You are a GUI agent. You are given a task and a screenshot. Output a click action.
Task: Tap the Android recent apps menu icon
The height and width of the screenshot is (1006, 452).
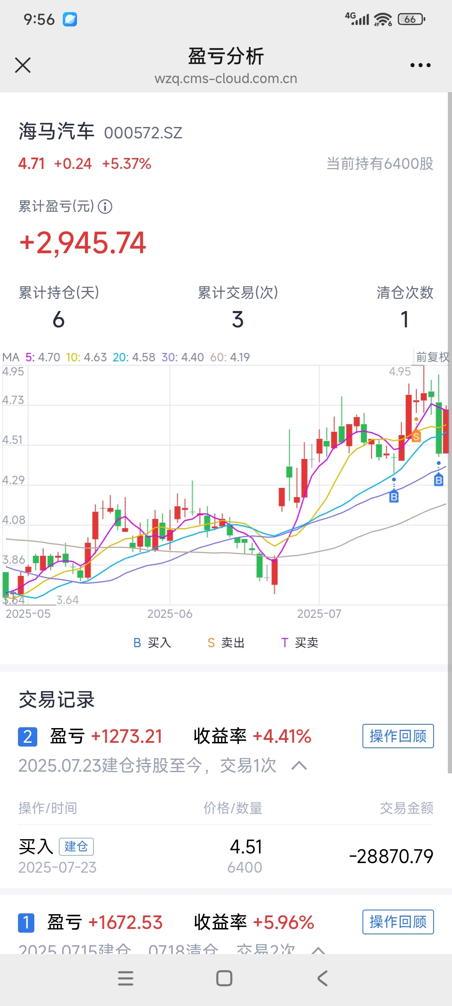(126, 978)
